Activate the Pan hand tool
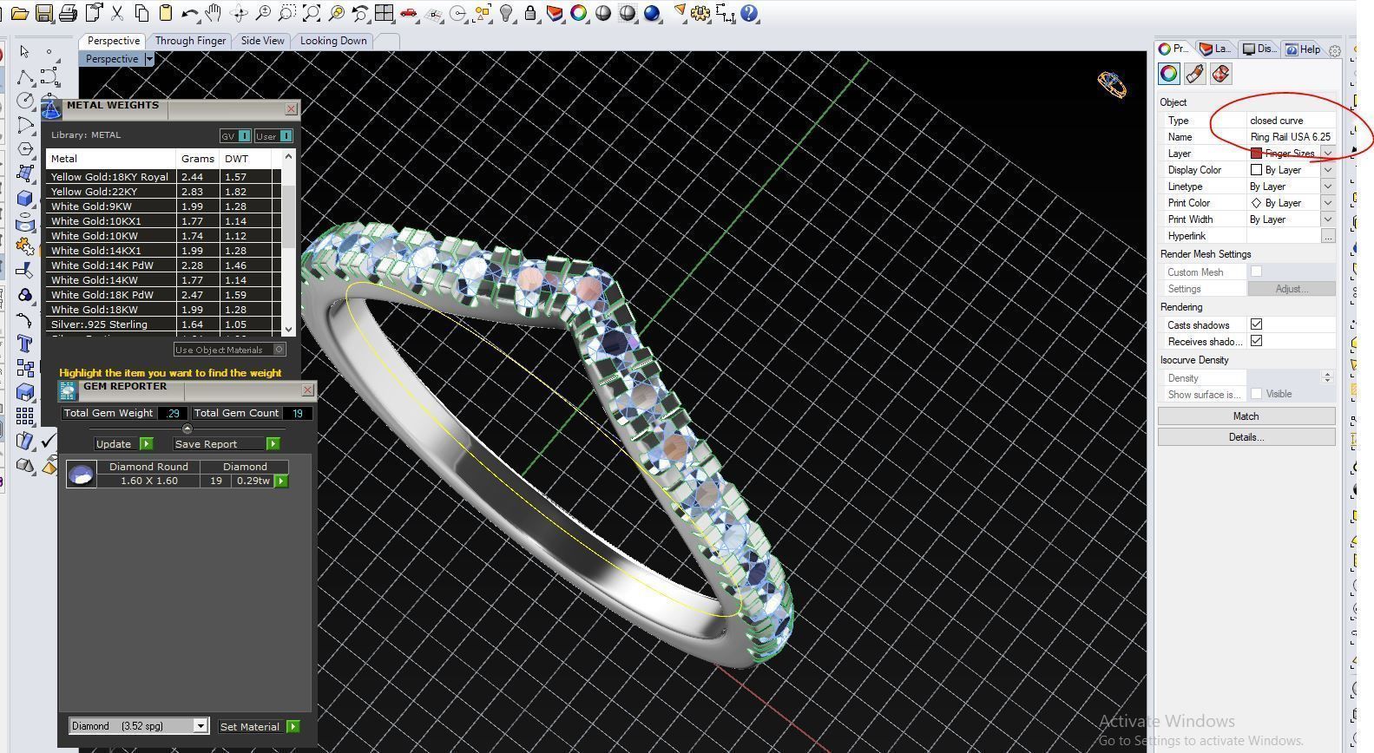Screen dimensions: 1374x753 click(214, 14)
